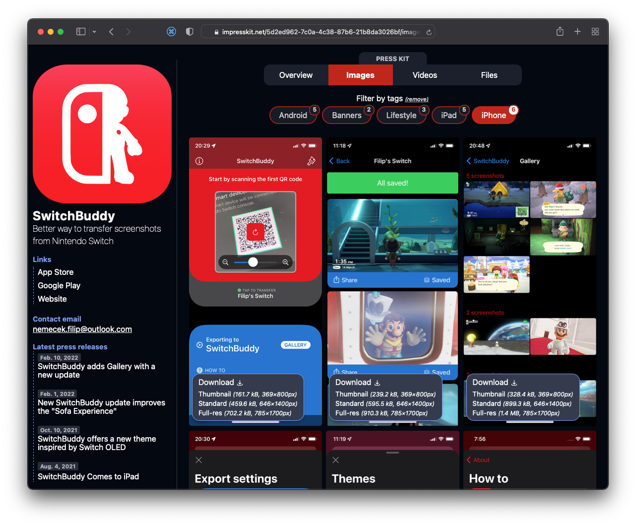
Task: Filter images by the Lifestyle tag
Action: tap(401, 115)
